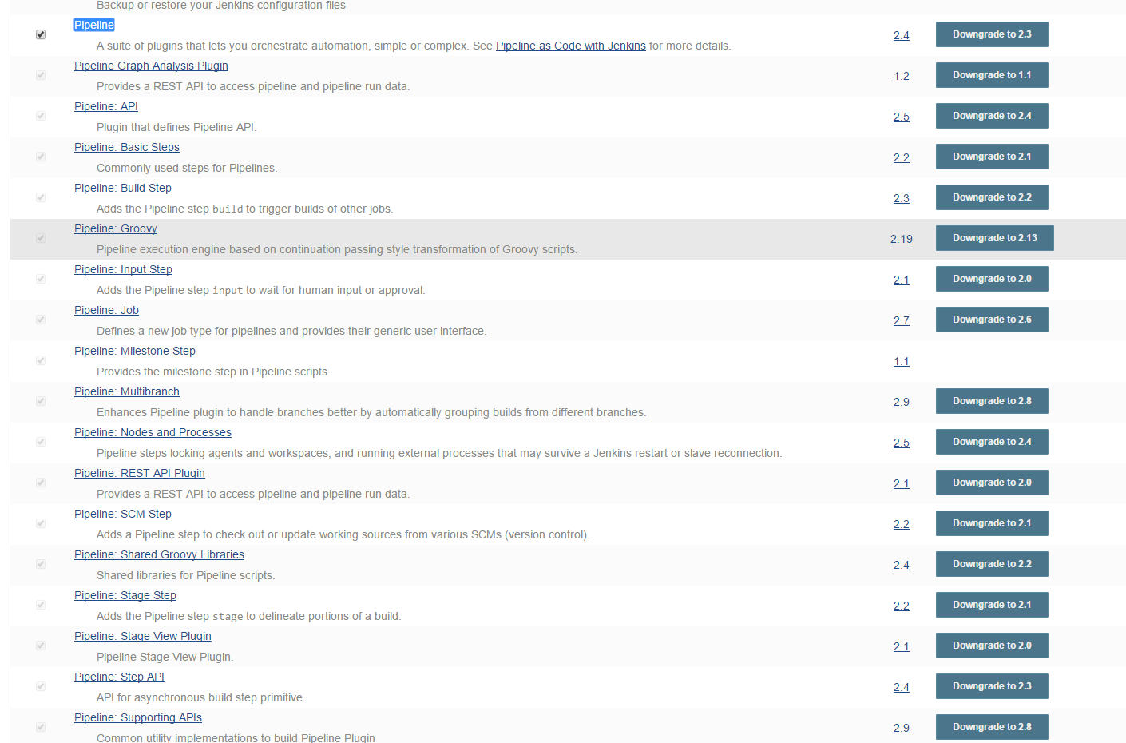The image size is (1126, 743).
Task: Downgrade Pipeline: Shared Groovy Libraries to 2.2
Action: coord(991,564)
